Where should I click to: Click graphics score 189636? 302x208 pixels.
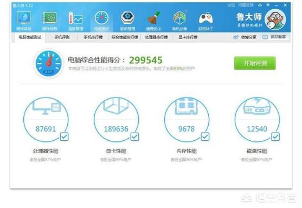coord(116,129)
